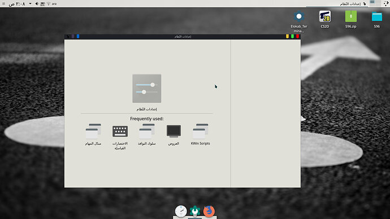This screenshot has width=390, height=219.
Task: Open the KWin Scripts module
Action: click(200, 134)
